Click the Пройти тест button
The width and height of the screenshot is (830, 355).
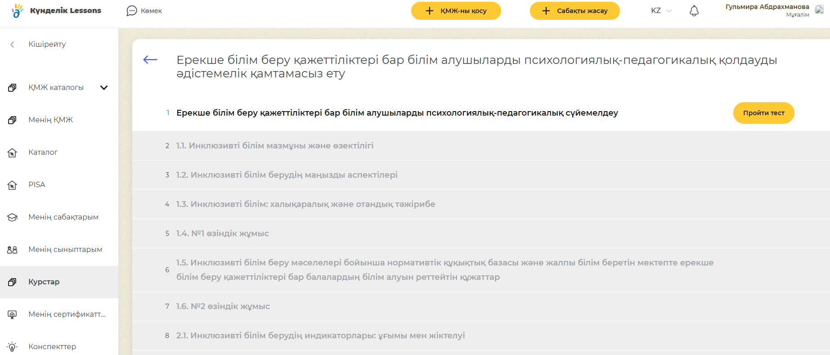pyautogui.click(x=763, y=113)
